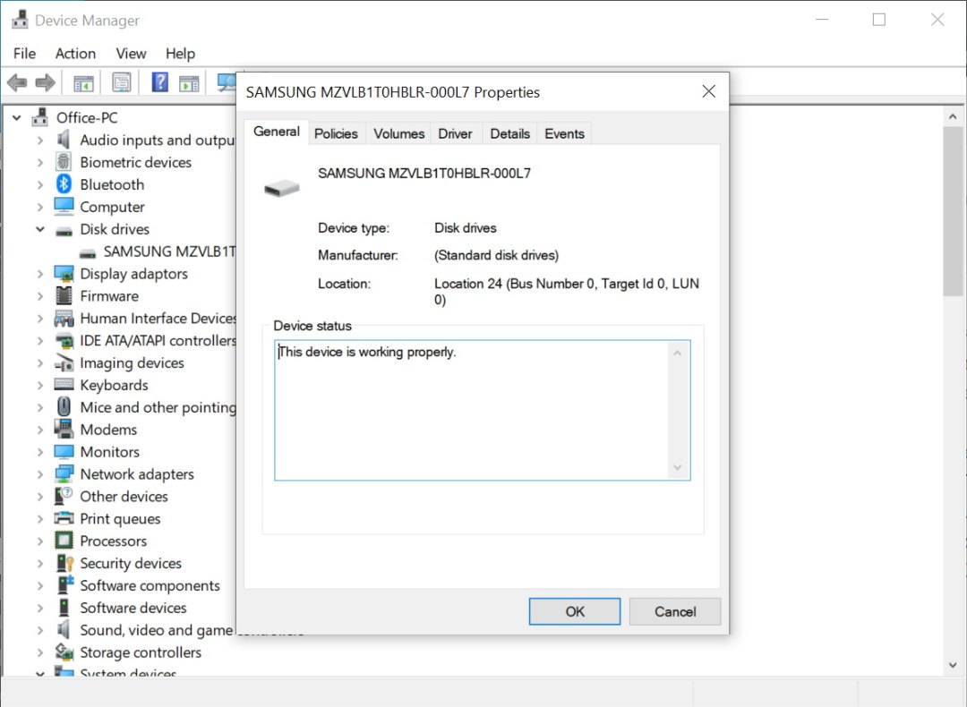967x707 pixels.
Task: Close the SAMSUNG Properties dialog
Action: 709,92
